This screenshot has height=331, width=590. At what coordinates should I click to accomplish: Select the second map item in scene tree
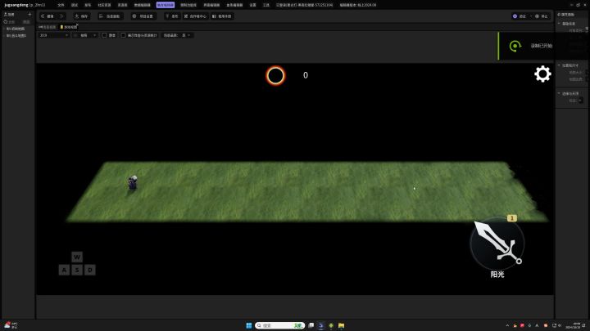point(16,36)
